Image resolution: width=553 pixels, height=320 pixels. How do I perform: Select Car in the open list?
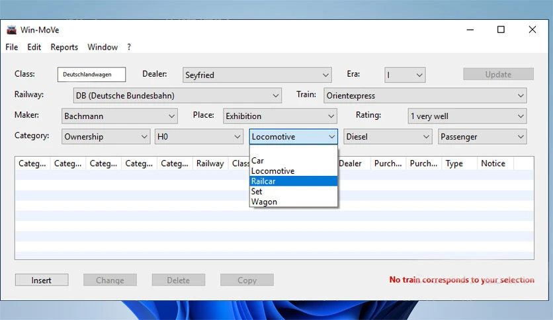click(x=294, y=161)
